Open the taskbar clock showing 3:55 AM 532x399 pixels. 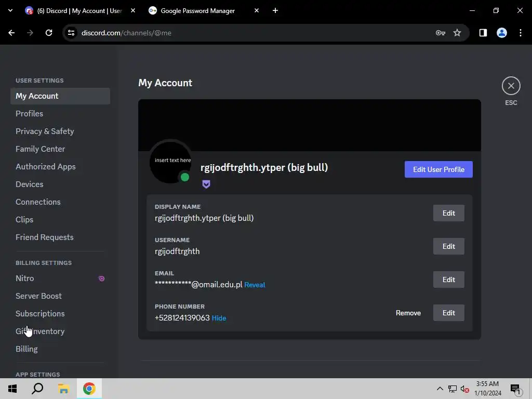487,389
